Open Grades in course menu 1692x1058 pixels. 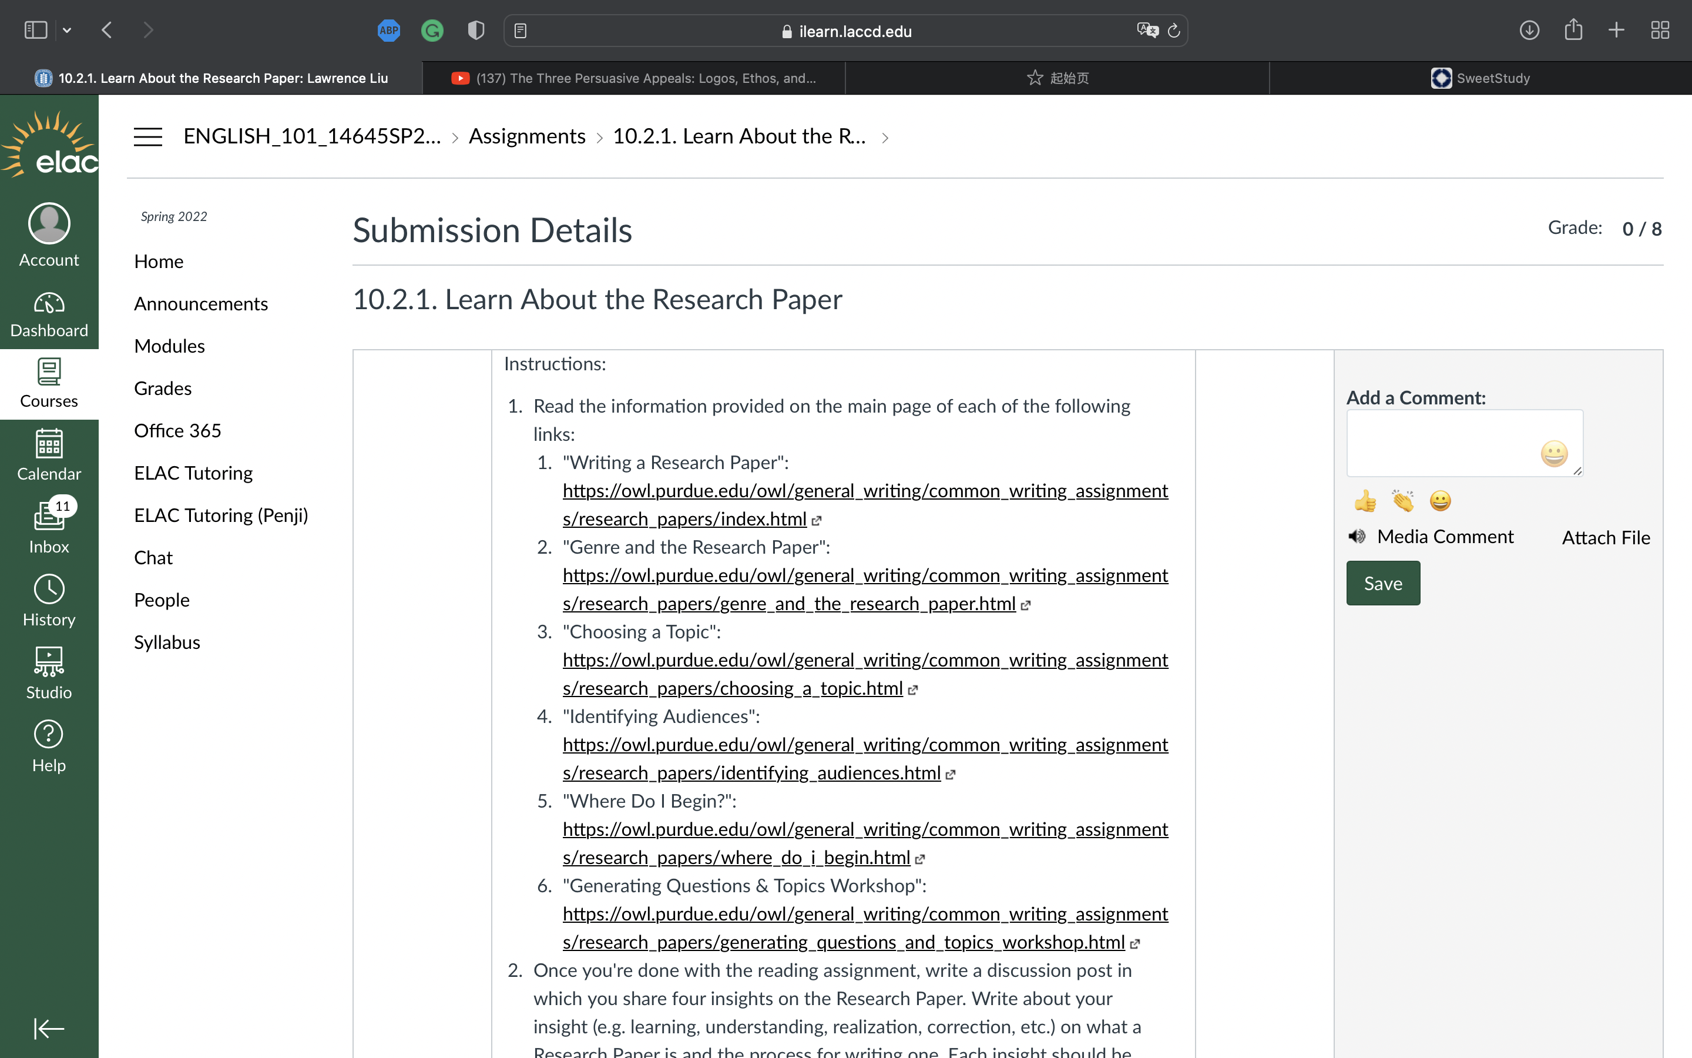coord(163,389)
